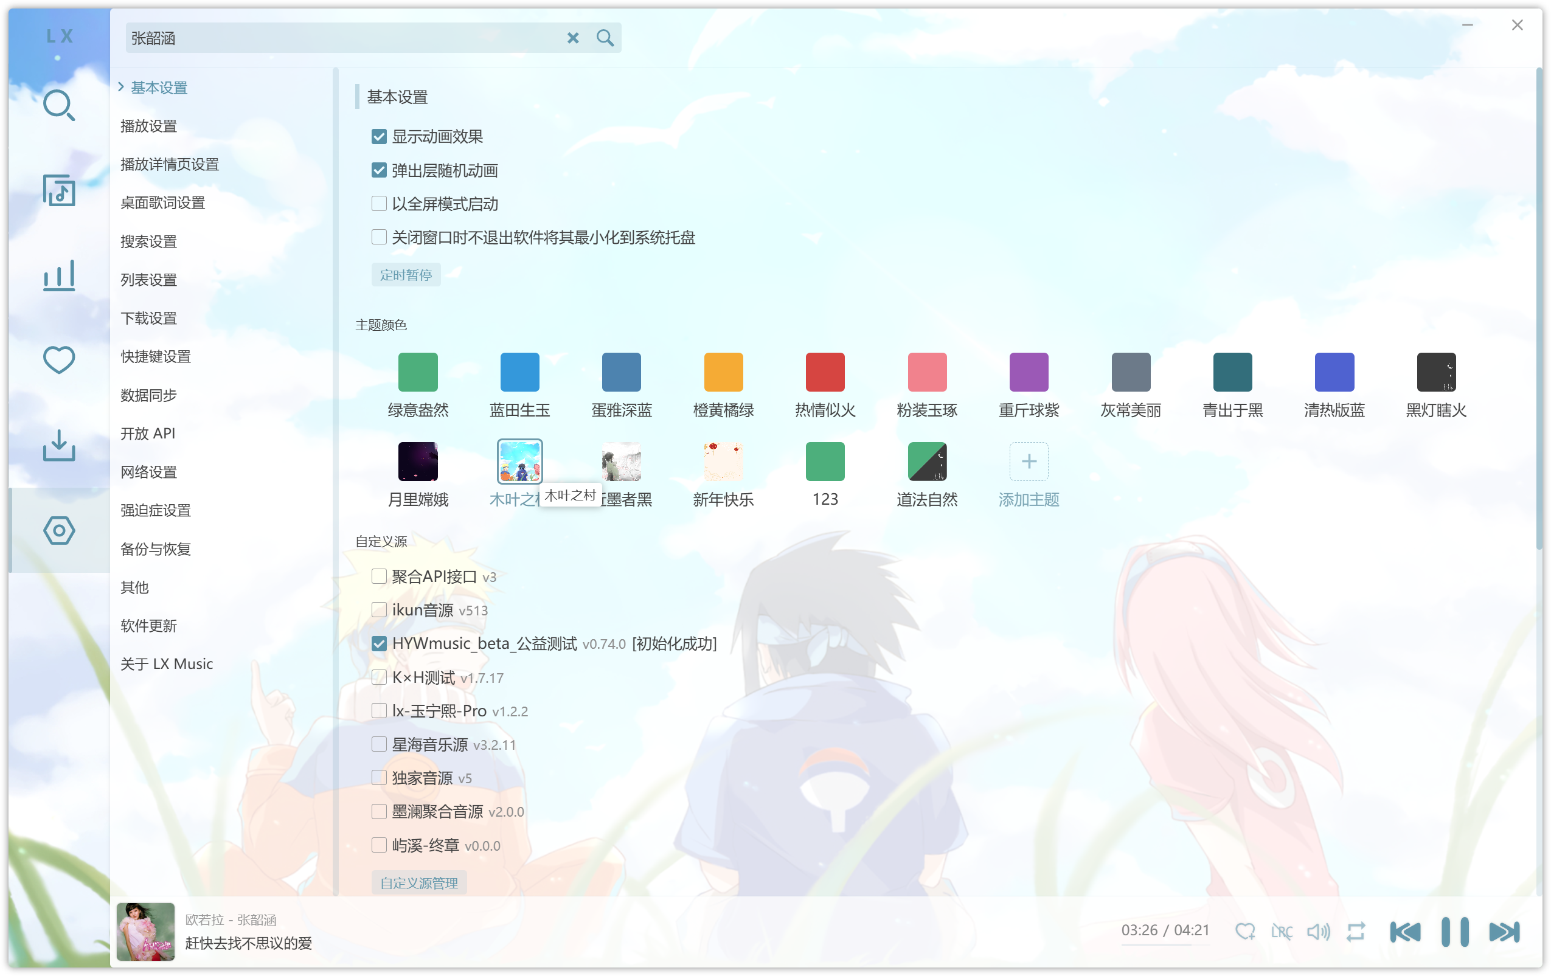The width and height of the screenshot is (1551, 976).
Task: Enable 以全屏模式启动 checkbox
Action: coord(379,204)
